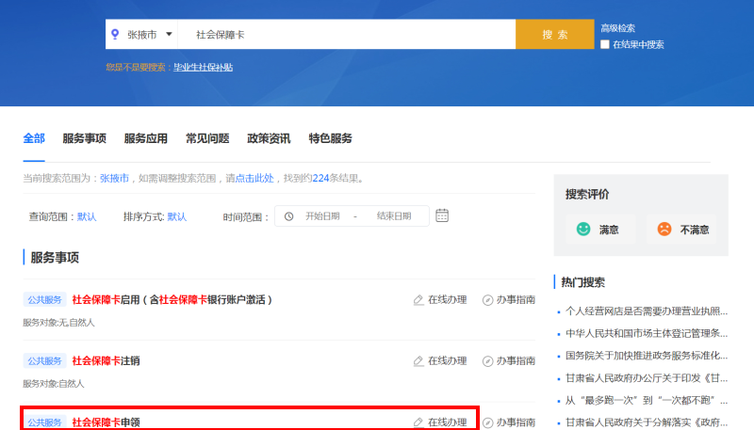The height and width of the screenshot is (430, 754).
Task: Click 办事指南 compass icon for 社会保障卡启用
Action: point(487,300)
